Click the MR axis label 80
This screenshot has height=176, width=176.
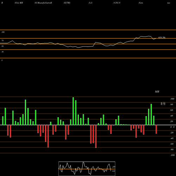[172, 105]
